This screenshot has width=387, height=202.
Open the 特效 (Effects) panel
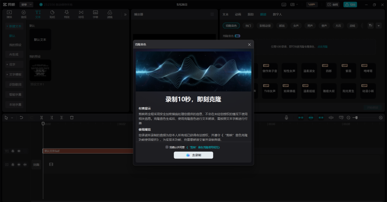[67, 14]
